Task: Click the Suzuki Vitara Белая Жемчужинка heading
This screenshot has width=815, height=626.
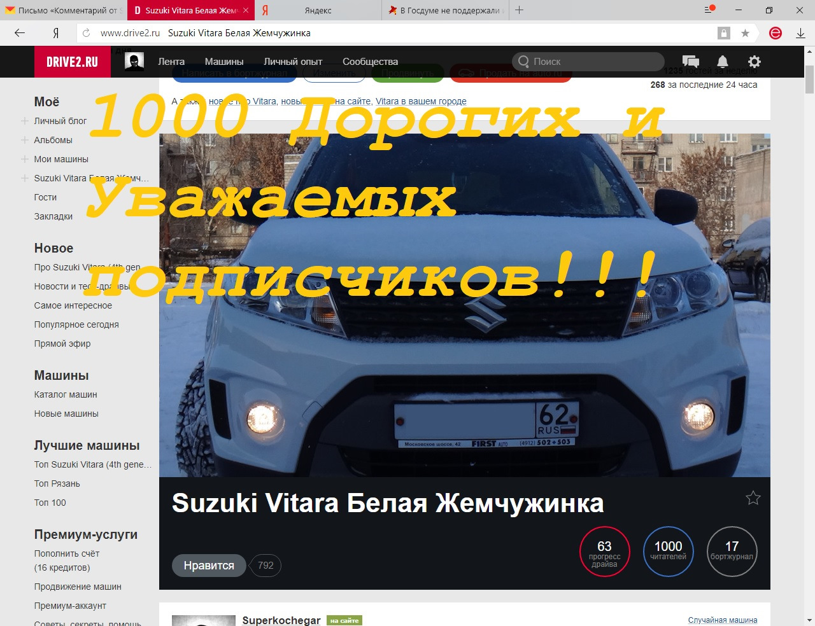Action: point(388,503)
